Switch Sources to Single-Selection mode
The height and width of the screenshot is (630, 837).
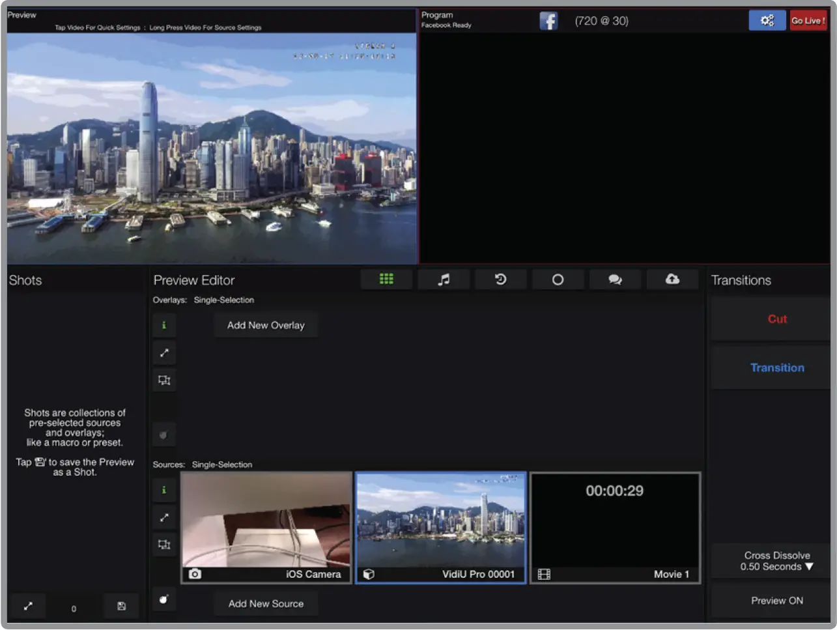tap(221, 465)
